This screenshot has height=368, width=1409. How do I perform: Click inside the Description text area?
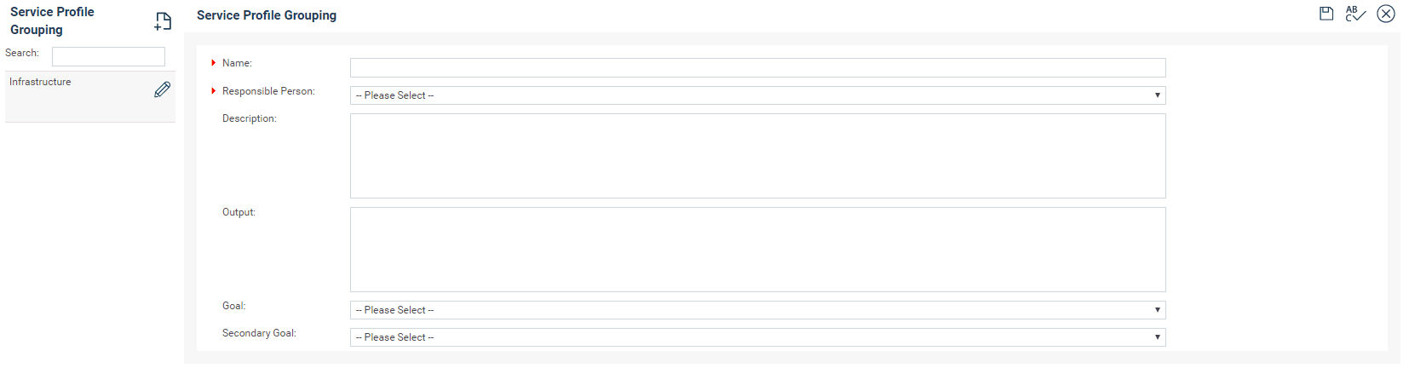757,156
